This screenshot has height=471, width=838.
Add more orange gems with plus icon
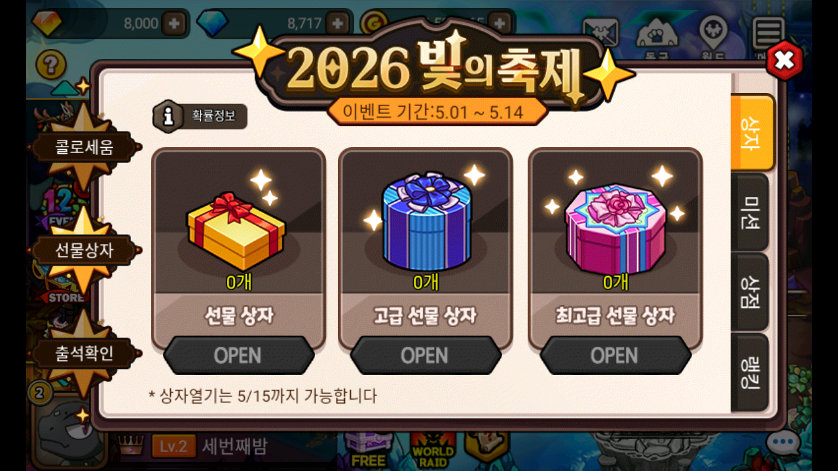coord(174,24)
